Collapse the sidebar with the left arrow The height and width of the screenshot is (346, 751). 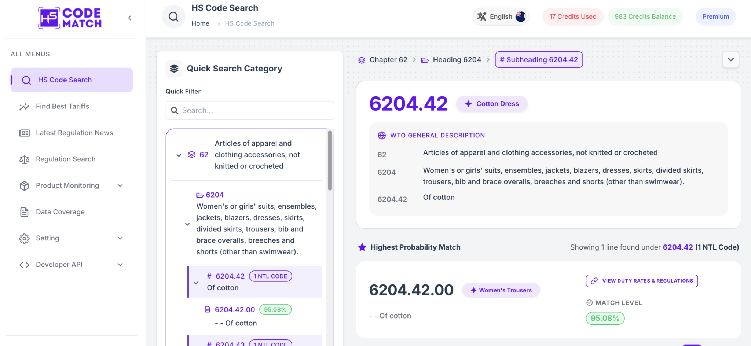pyautogui.click(x=129, y=18)
